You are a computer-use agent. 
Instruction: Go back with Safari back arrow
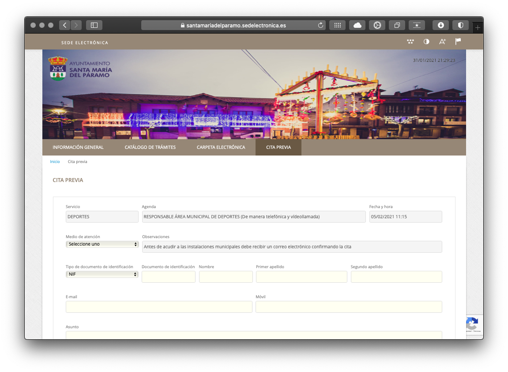pyautogui.click(x=65, y=25)
